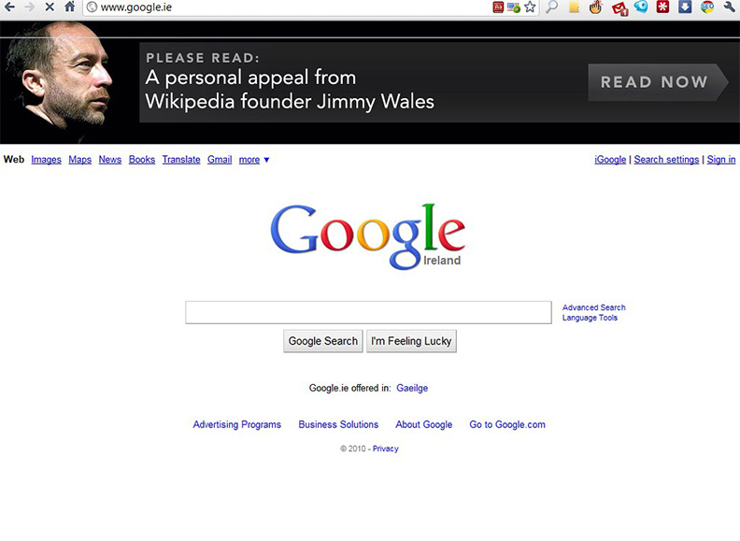The width and height of the screenshot is (740, 541).
Task: Click the browser back arrow
Action: pyautogui.click(x=9, y=7)
